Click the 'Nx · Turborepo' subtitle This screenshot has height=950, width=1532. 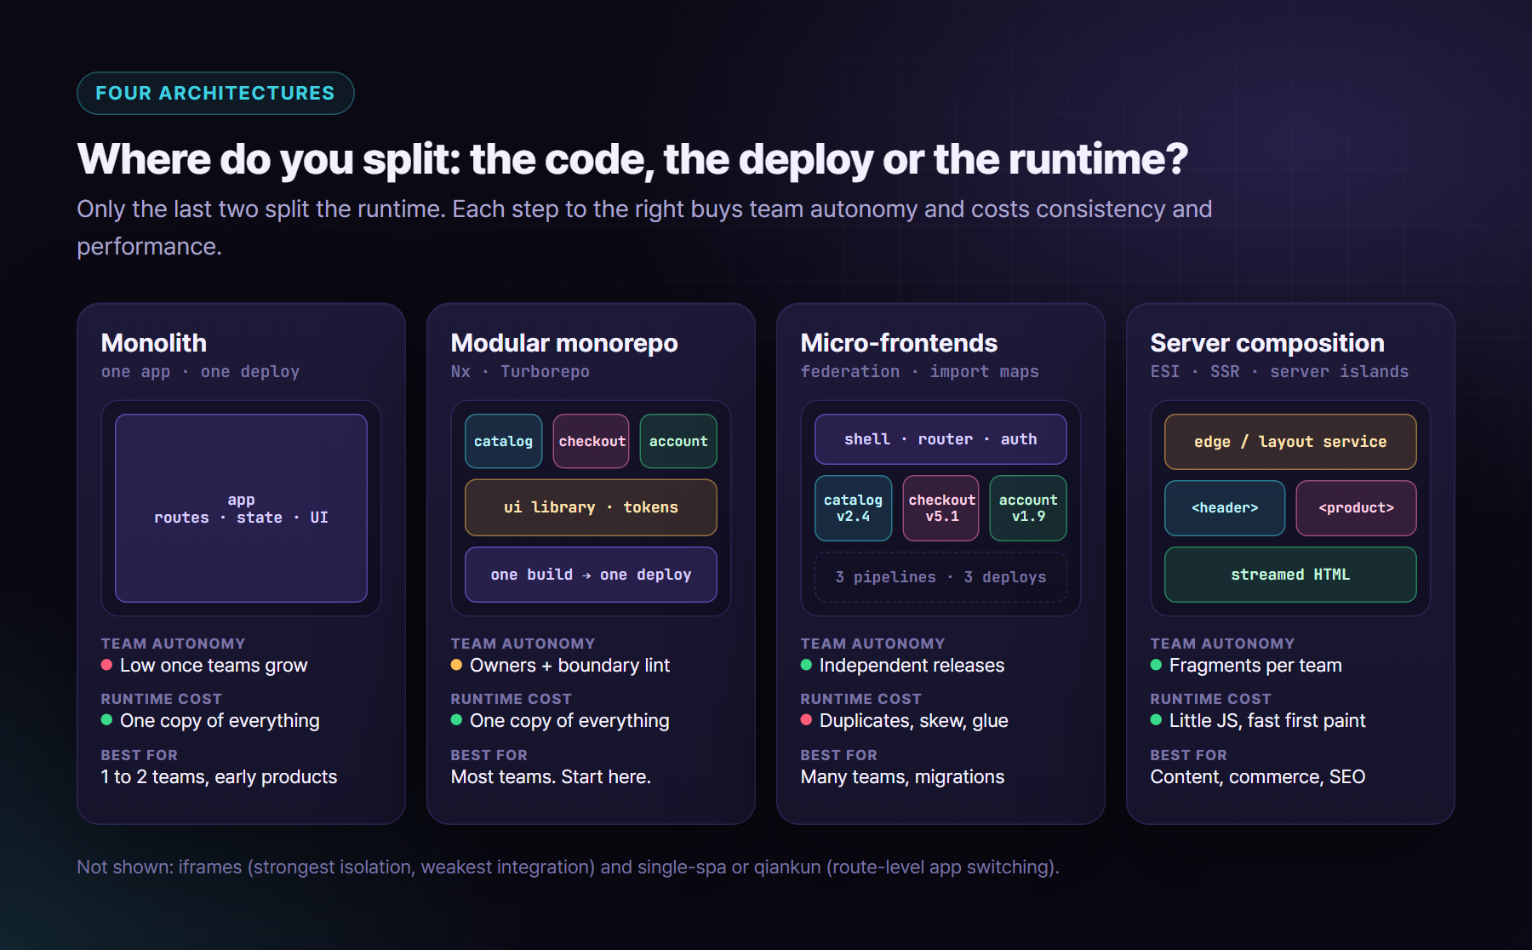coord(520,372)
